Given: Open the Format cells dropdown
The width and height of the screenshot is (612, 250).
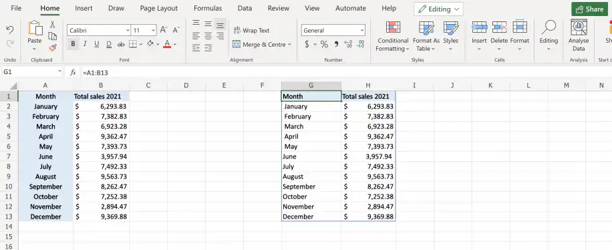Looking at the screenshot, I should pyautogui.click(x=520, y=35).
